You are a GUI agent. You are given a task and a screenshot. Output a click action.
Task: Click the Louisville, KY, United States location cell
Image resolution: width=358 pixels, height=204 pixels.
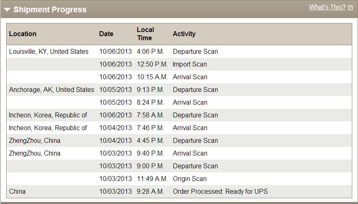coord(49,51)
